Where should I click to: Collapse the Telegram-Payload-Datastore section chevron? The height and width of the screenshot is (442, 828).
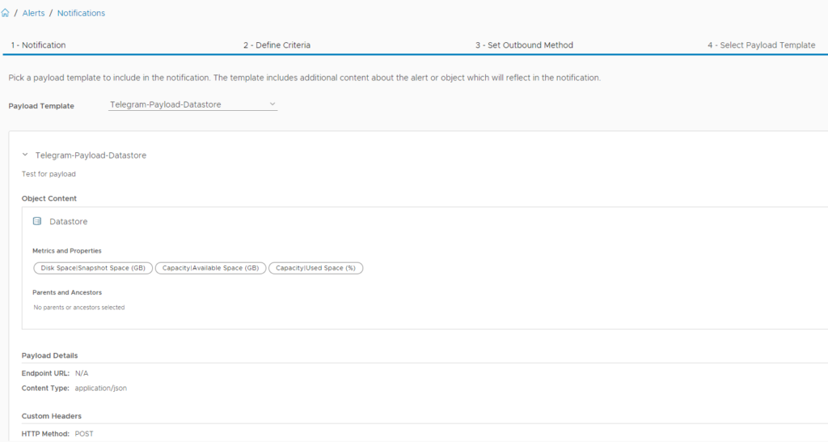click(x=26, y=155)
